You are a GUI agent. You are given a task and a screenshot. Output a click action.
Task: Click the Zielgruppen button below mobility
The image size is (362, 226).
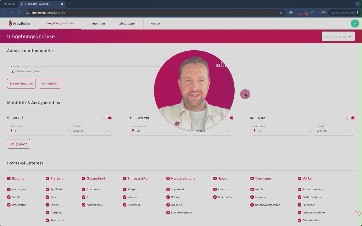click(19, 144)
